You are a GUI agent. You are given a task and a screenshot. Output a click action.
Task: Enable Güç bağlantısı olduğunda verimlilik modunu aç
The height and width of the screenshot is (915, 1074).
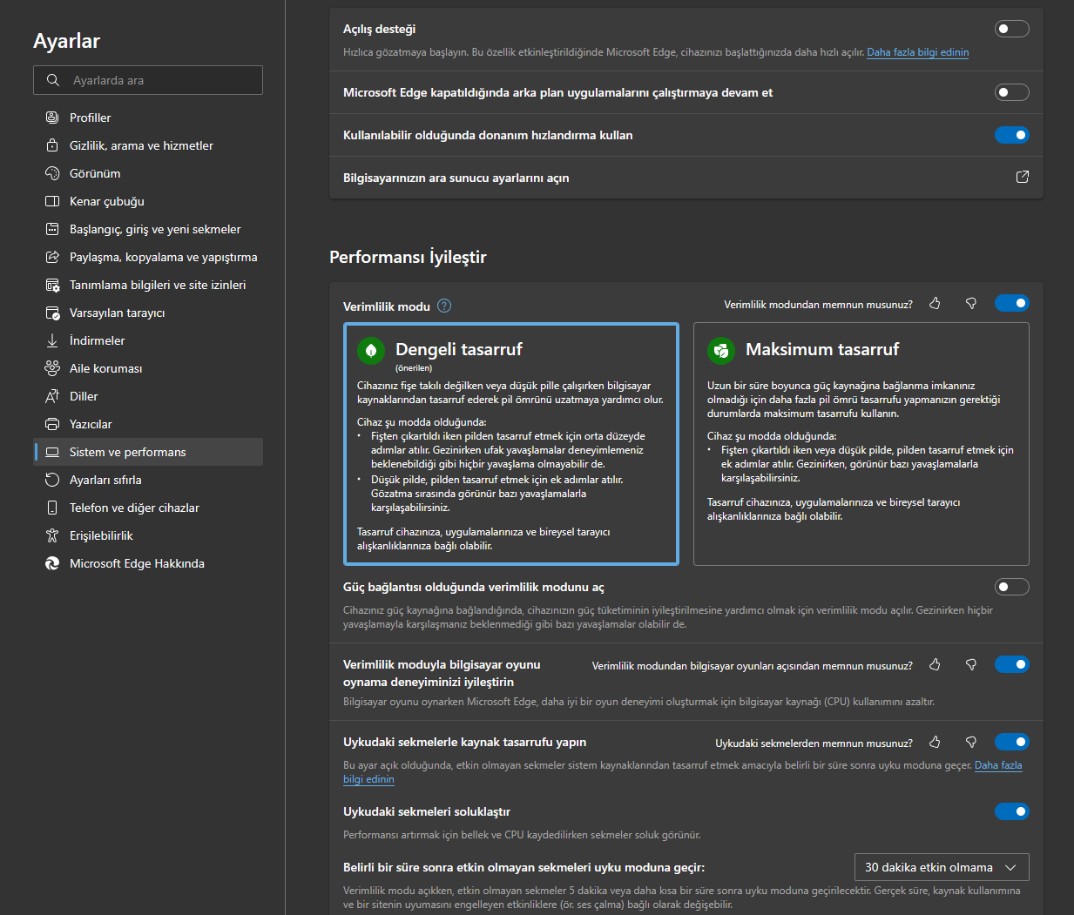(1012, 587)
